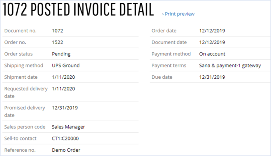Image resolution: width=271 pixels, height=156 pixels.
Task: Click sell-to contact CT1:C20000
Action: pyautogui.click(x=65, y=138)
